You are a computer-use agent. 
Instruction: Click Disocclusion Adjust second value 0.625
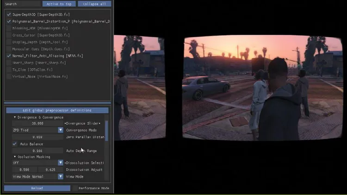[x=50, y=170]
